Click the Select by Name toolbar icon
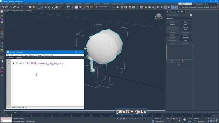Image resolution: width=219 pixels, height=123 pixels. pos(34,7)
